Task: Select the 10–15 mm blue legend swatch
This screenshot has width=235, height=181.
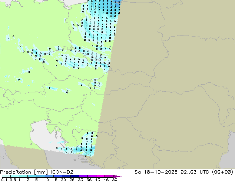Action: pos(49,176)
